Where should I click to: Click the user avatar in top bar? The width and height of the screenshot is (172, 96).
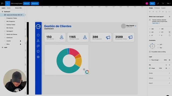coord(147,3)
